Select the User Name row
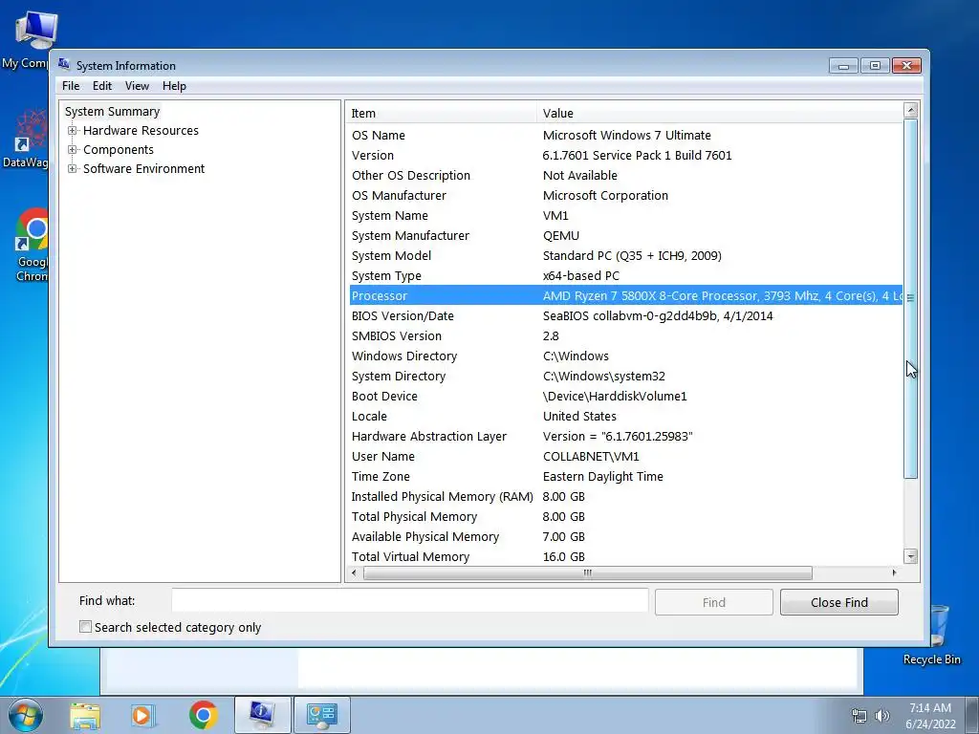 (x=625, y=456)
